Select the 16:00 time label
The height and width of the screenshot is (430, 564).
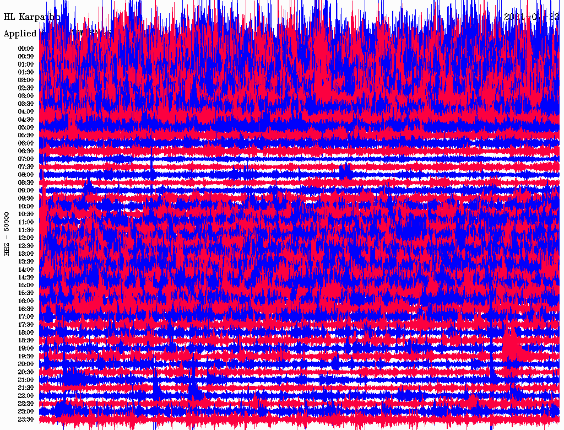pyautogui.click(x=26, y=301)
